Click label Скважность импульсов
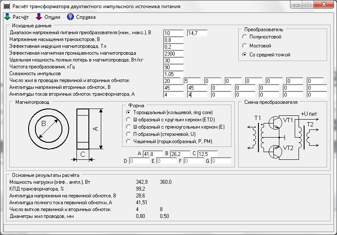337x235 pixels. click(35, 73)
